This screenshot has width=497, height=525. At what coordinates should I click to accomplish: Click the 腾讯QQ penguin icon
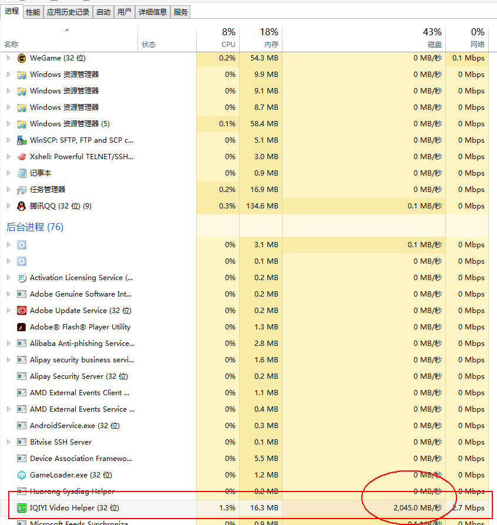[22, 206]
